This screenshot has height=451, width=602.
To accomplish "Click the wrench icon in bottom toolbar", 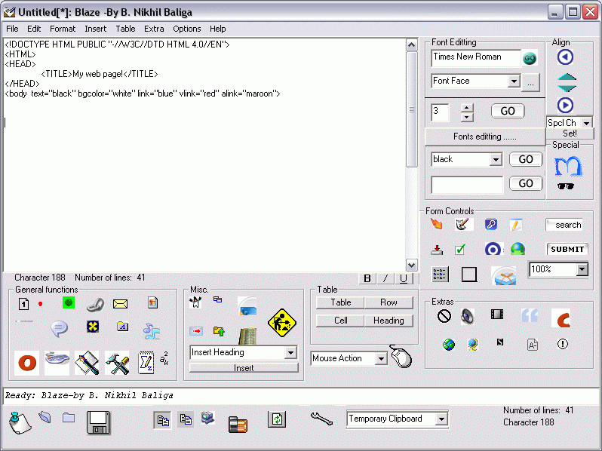I will (x=321, y=419).
